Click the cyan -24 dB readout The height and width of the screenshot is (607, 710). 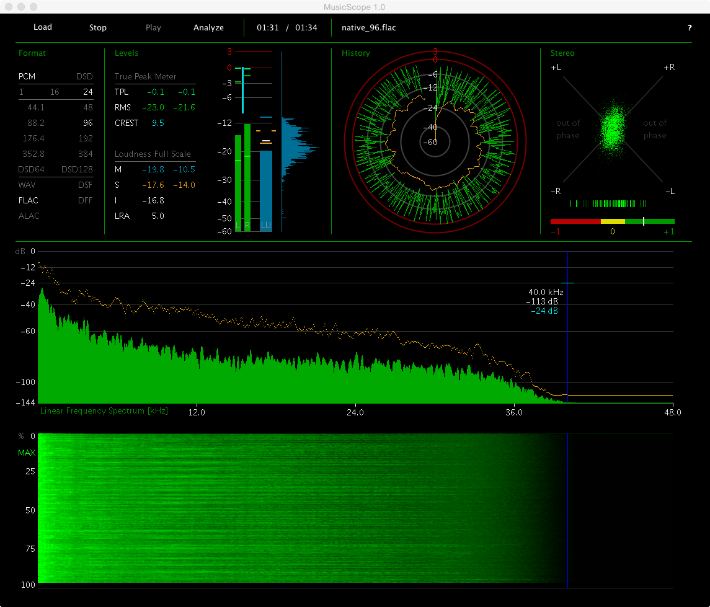544,311
